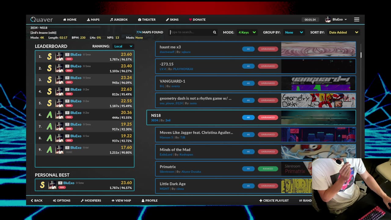Click the Random button
Viewport: 391px width, 220px height.
[x=305, y=200]
